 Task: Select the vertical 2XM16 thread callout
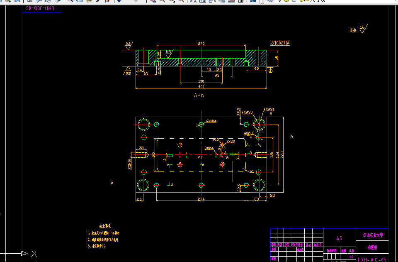130,164
